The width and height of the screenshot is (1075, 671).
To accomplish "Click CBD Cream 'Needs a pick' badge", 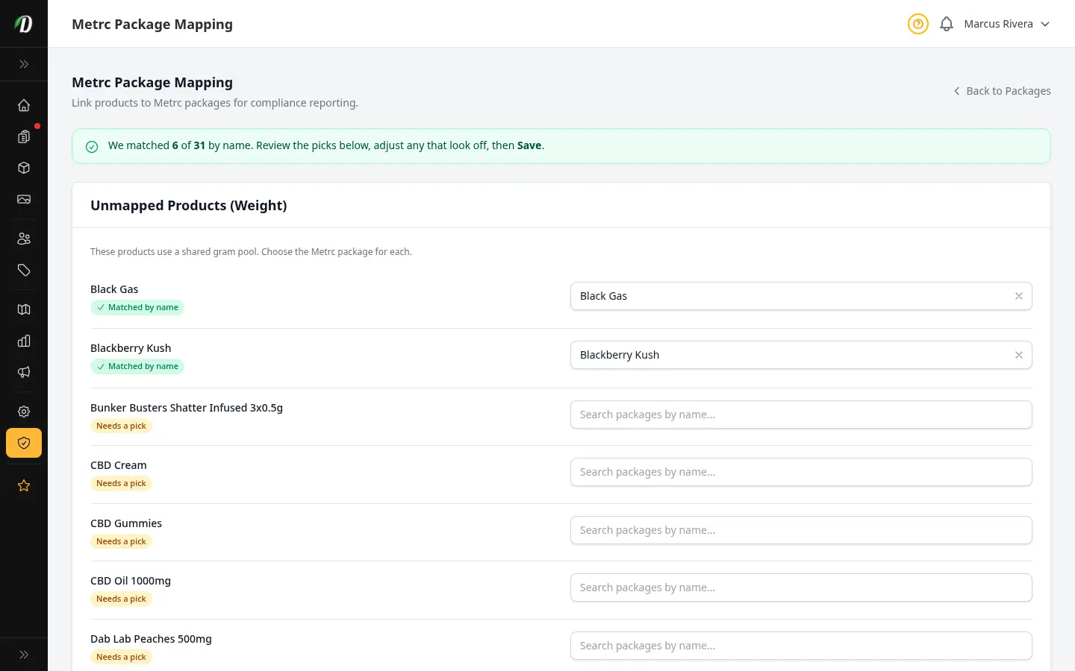I will pyautogui.click(x=121, y=483).
